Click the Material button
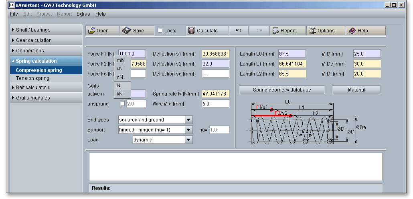Screen dimensions: 413x199 tap(356, 90)
